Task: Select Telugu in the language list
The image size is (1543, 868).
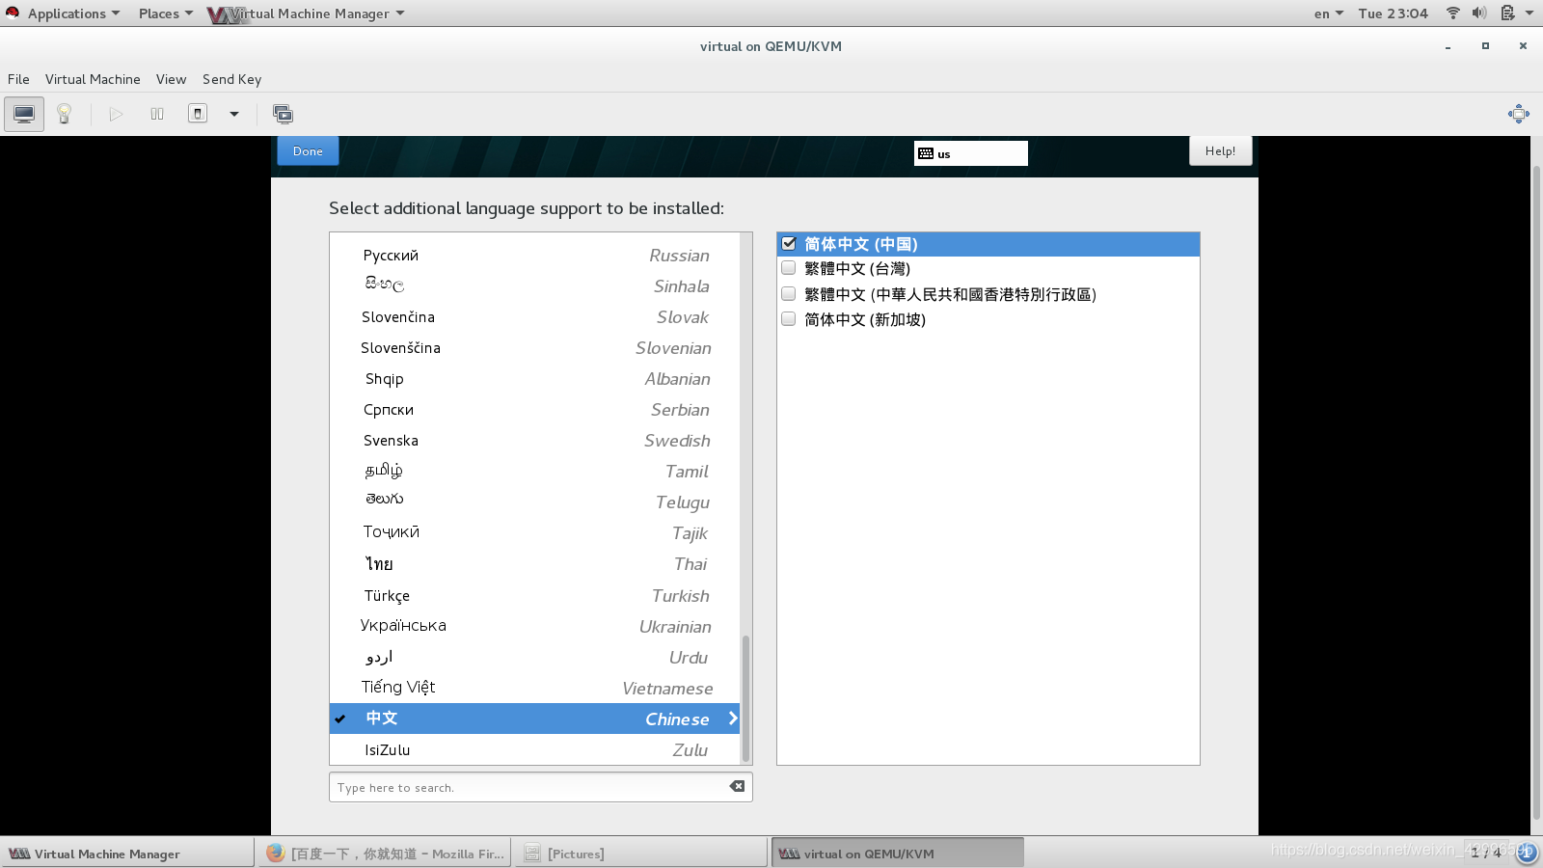Action: click(534, 502)
